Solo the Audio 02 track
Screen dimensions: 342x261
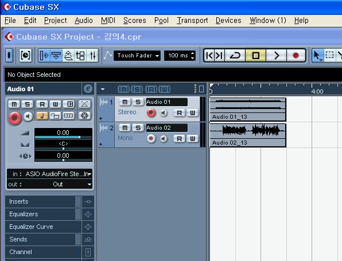click(x=138, y=127)
